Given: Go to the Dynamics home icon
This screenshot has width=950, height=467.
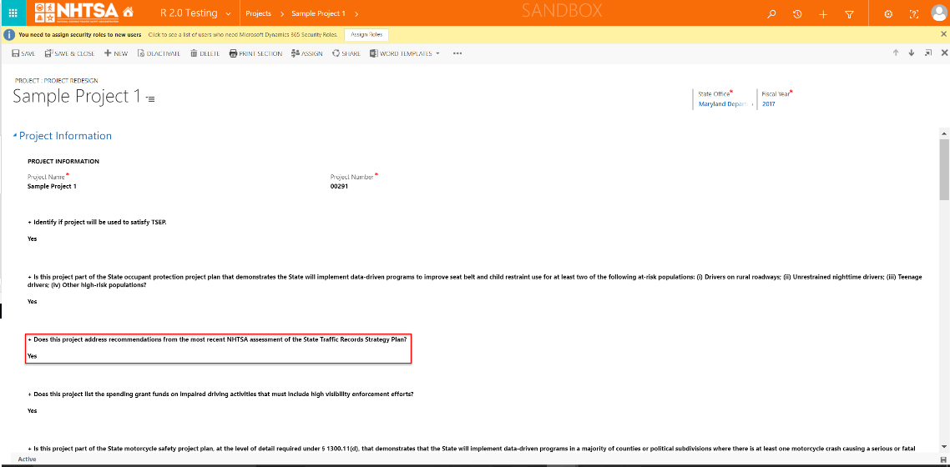Looking at the screenshot, I should tap(128, 13).
